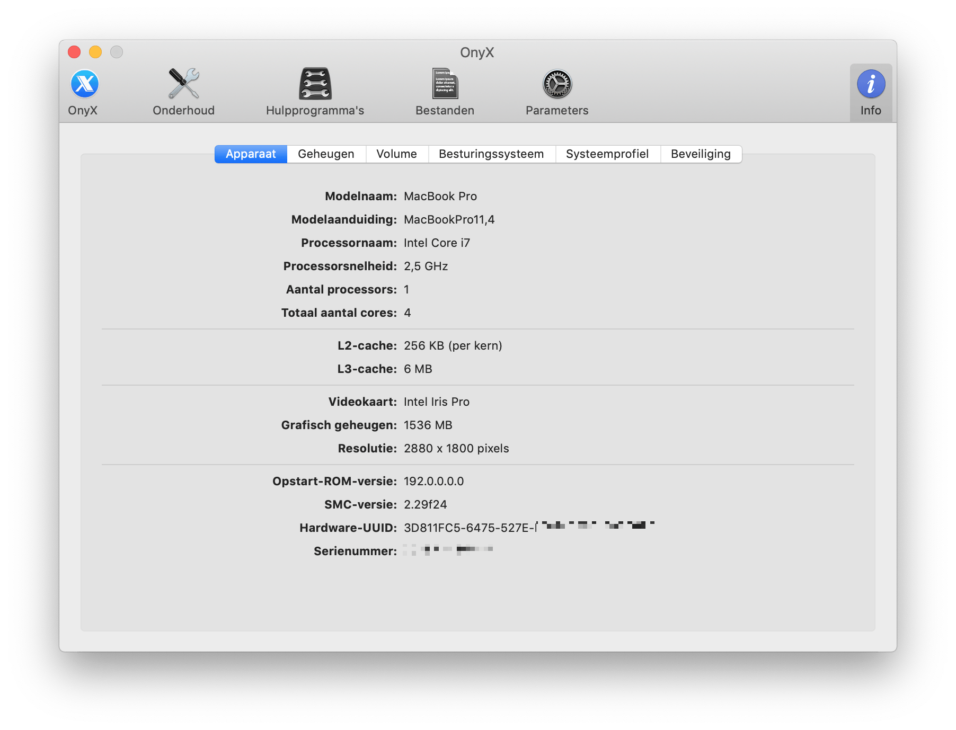Switch to the Beveiliging tab

pos(701,154)
